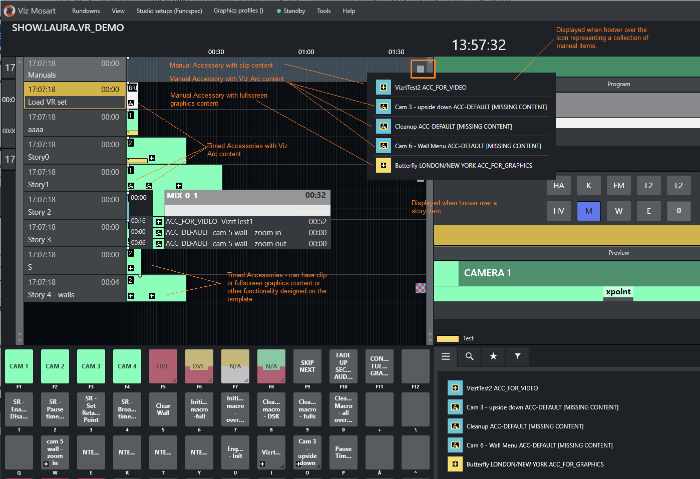This screenshot has width=700, height=479.
Task: Click the CAMERA 1 preview item
Action: tap(579, 273)
